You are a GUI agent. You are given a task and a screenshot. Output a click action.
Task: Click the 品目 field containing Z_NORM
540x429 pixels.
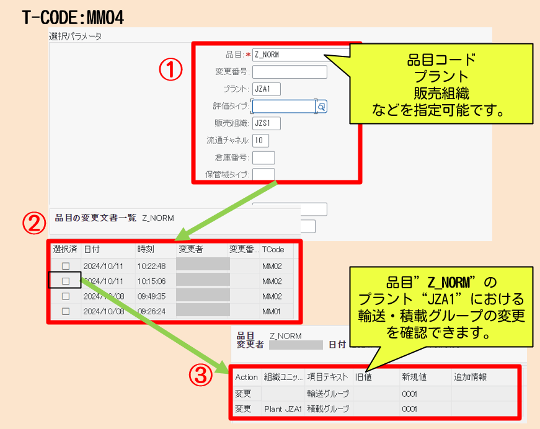[301, 55]
